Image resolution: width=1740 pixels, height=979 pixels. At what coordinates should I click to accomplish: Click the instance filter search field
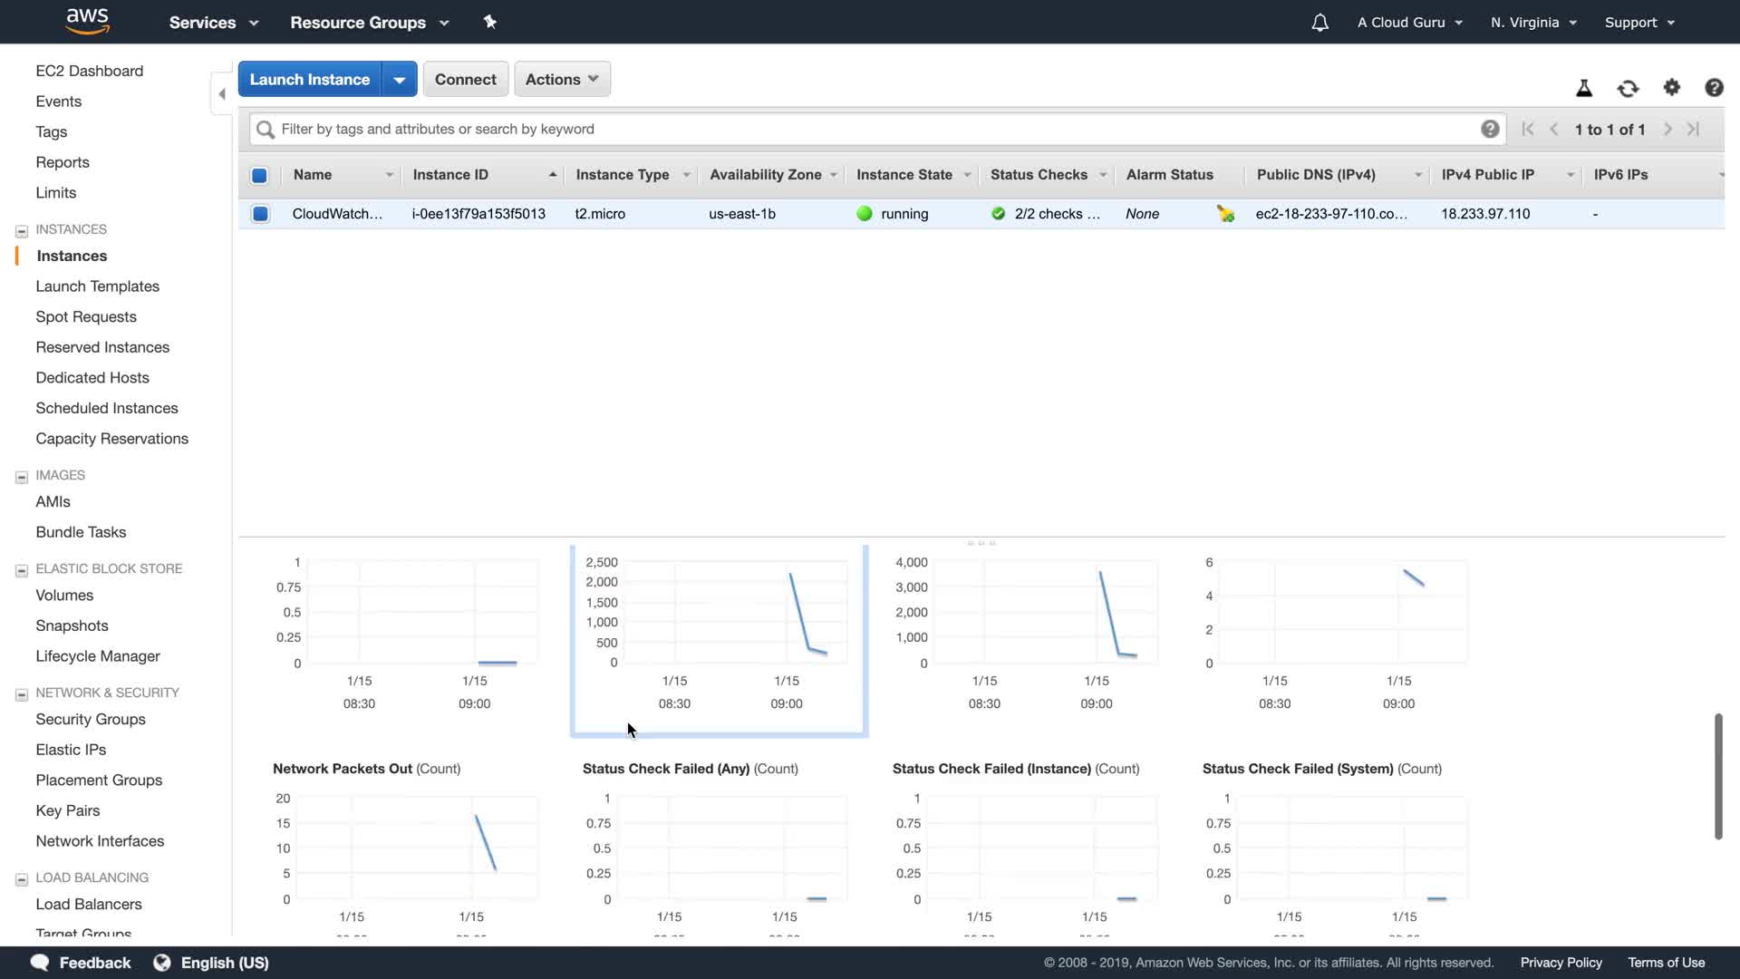(870, 129)
